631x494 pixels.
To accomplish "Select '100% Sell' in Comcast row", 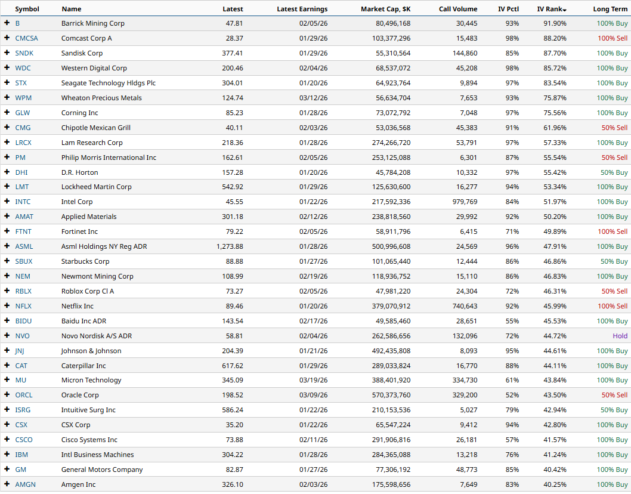I will coord(613,38).
